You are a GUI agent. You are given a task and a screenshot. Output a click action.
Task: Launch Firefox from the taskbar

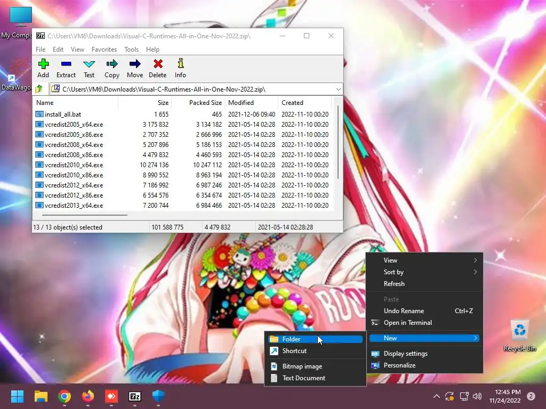pyautogui.click(x=88, y=396)
